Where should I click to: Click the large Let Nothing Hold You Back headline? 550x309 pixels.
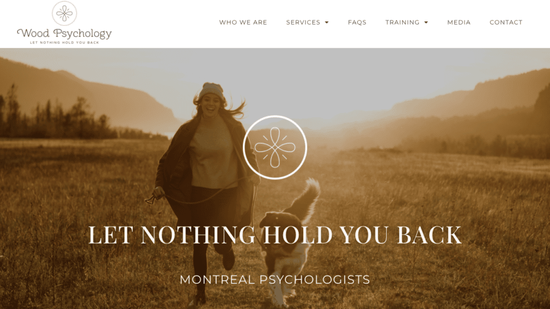275,235
